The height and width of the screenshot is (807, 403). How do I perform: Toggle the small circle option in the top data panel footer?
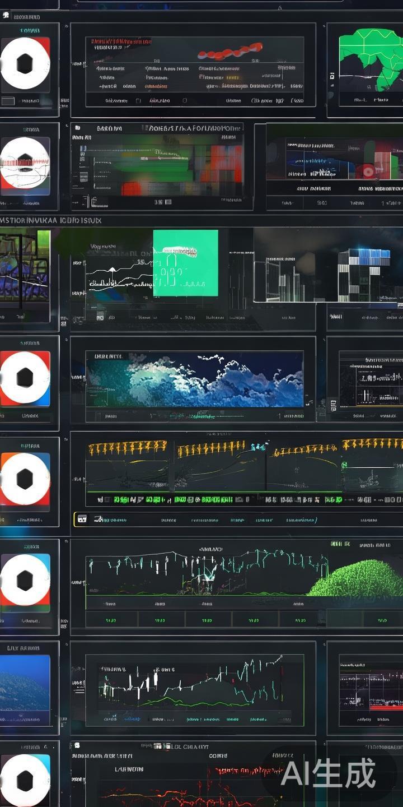[185, 101]
